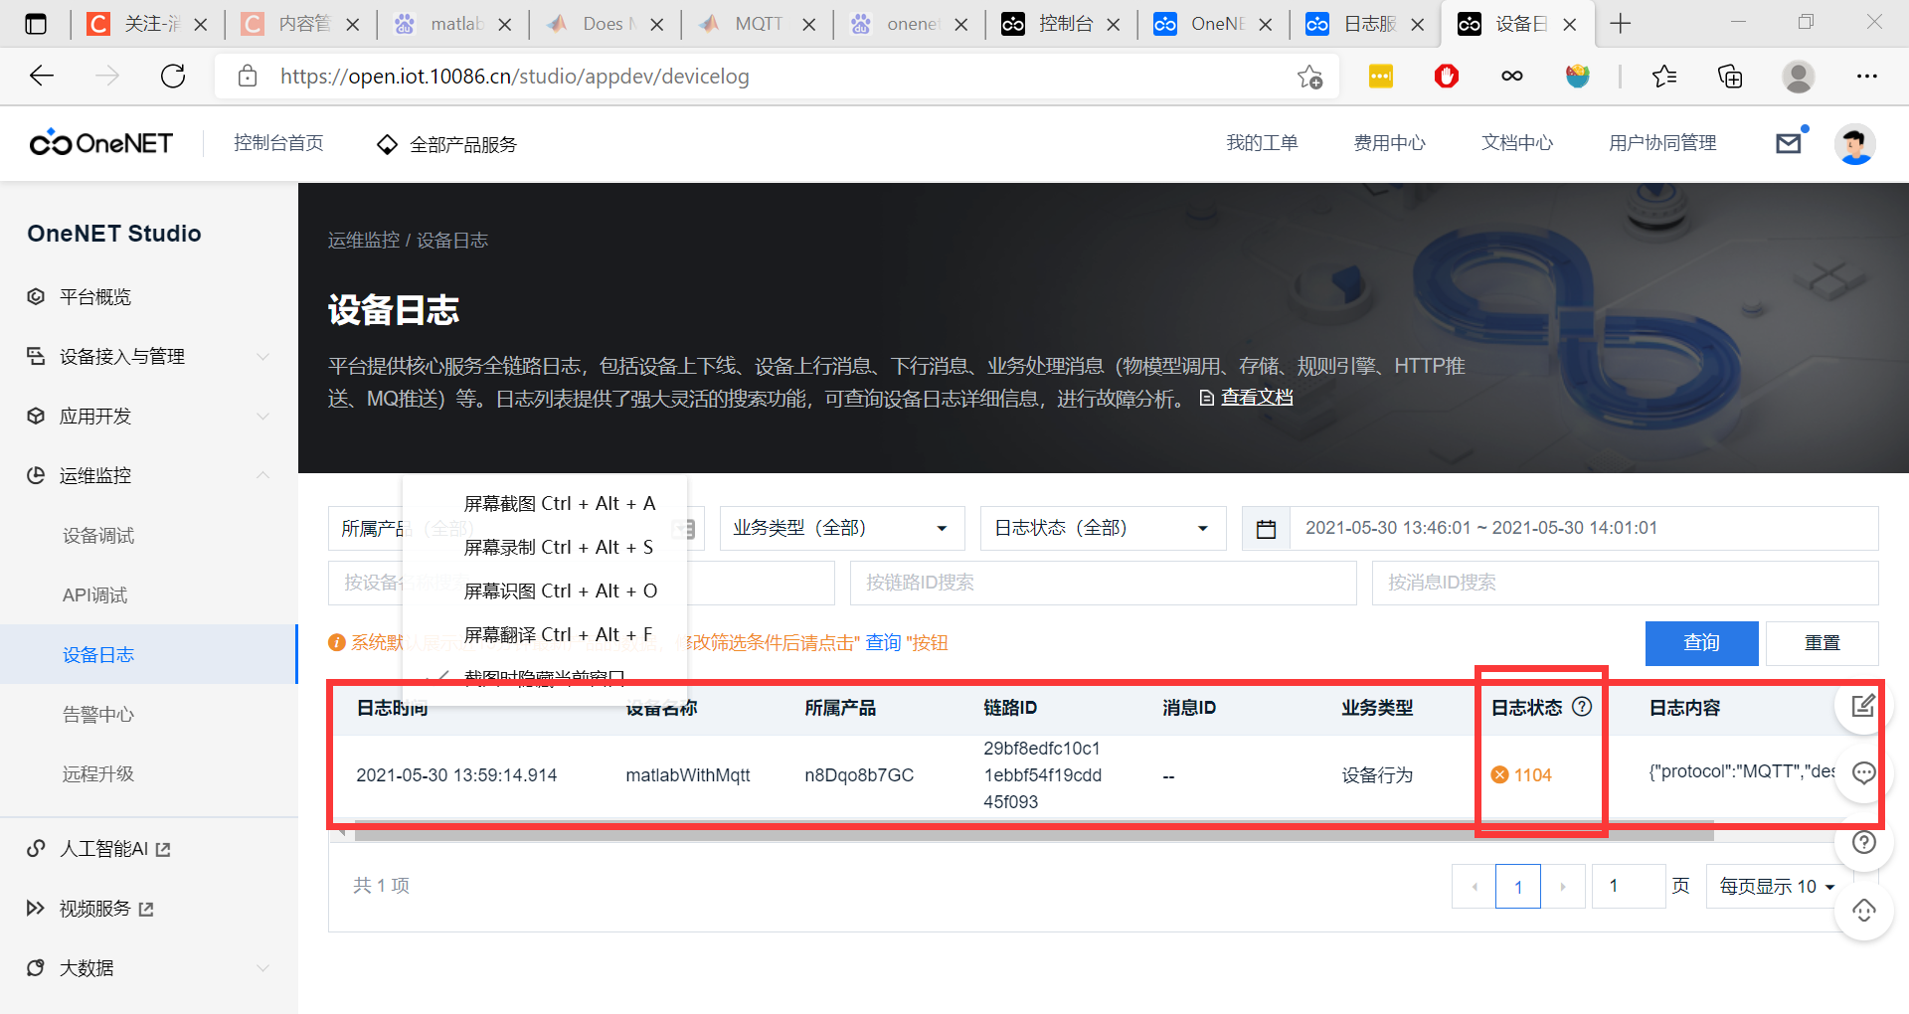
Task: Toggle the 截图时隐藏当前窗口 checkbox
Action: tap(439, 677)
